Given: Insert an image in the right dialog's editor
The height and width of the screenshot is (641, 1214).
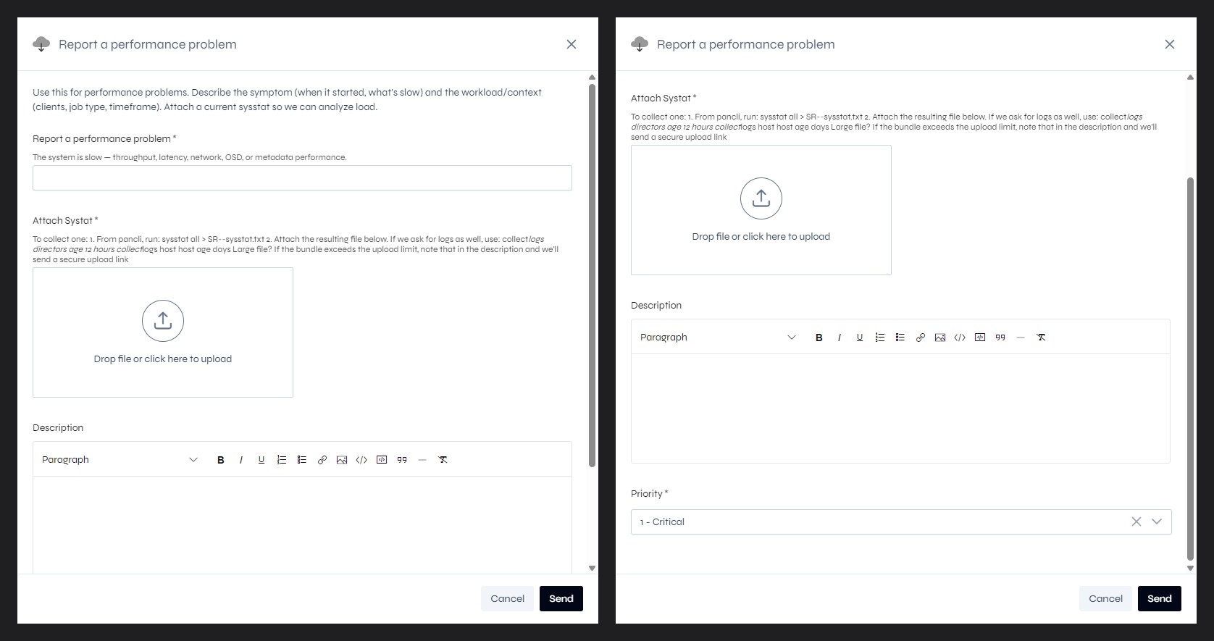Looking at the screenshot, I should (x=940, y=338).
